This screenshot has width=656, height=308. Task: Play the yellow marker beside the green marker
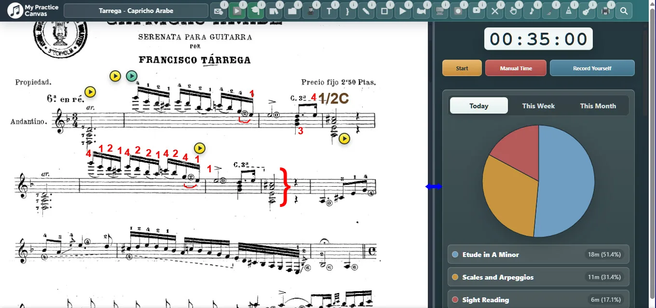click(115, 76)
